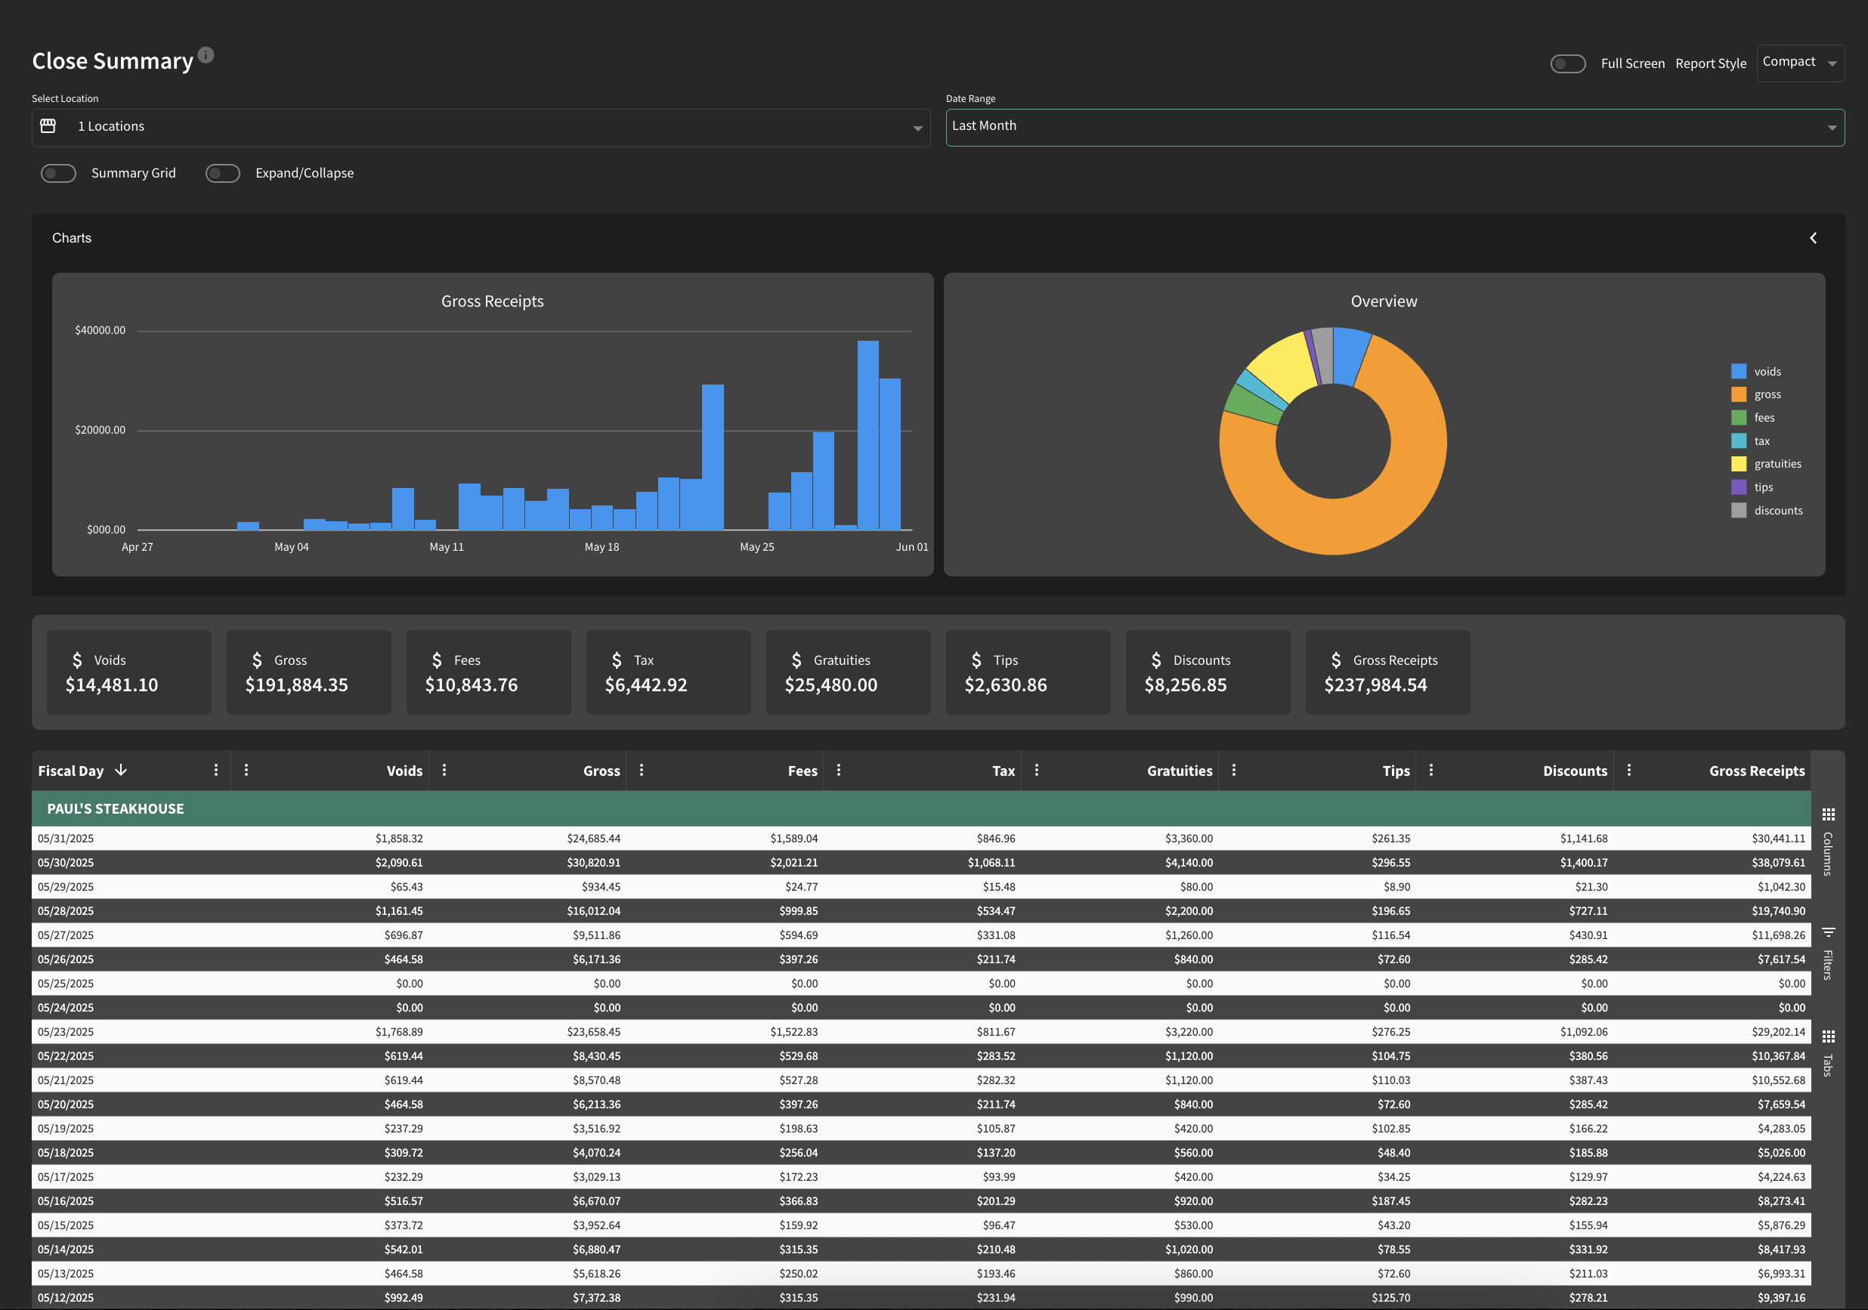
Task: Click the sort arrow beside Fiscal Day
Action: 121,770
